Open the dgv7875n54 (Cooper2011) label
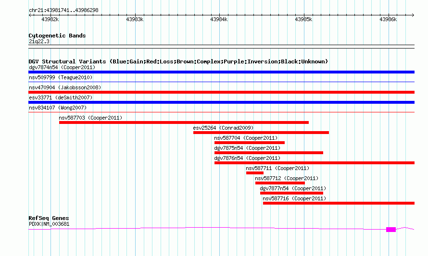428x256 pixels. (x=247, y=148)
